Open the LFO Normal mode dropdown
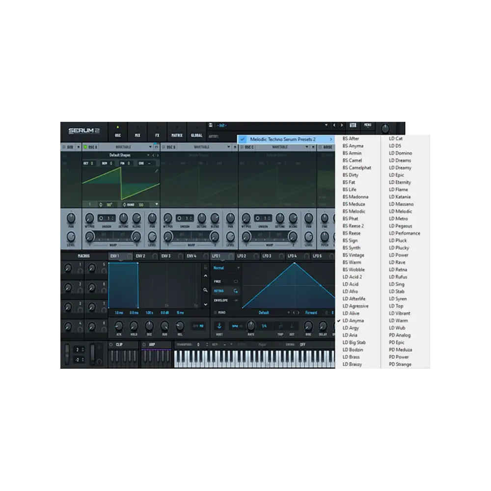 [x=226, y=268]
